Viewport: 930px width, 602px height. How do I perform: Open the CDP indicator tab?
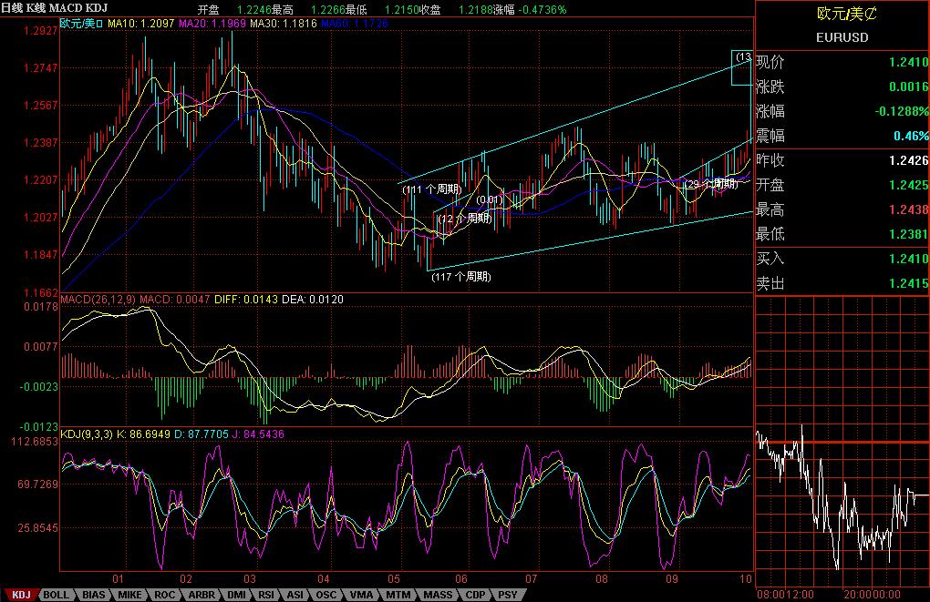[x=474, y=595]
